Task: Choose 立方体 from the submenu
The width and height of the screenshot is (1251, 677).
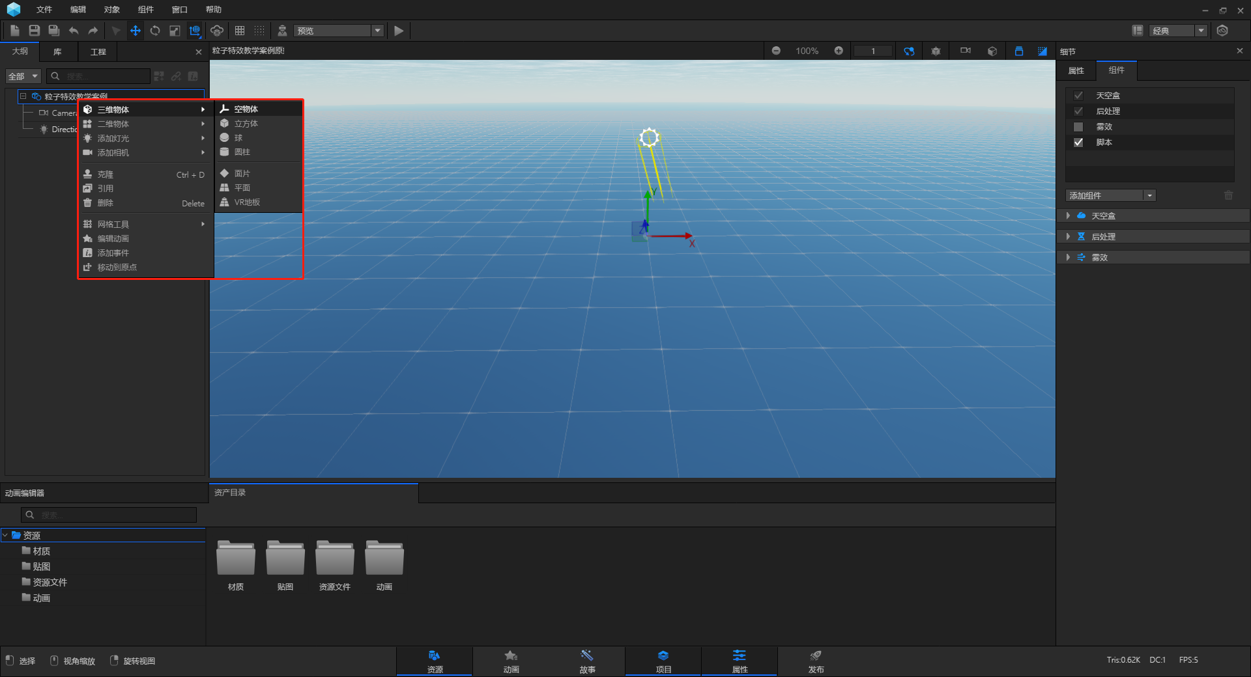Action: [x=259, y=123]
